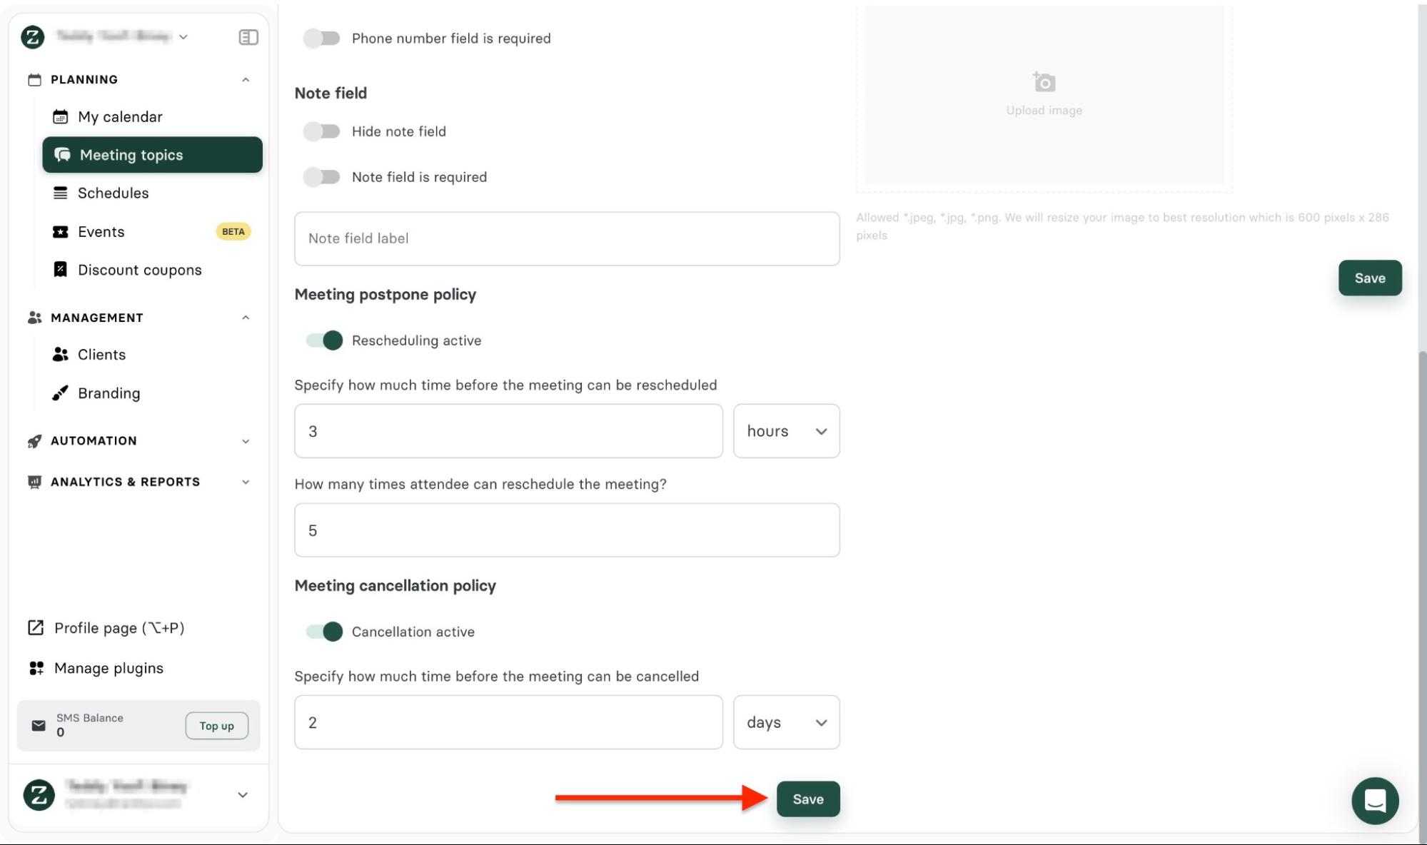This screenshot has height=845, width=1427.
Task: Open Schedules in the sidebar
Action: [x=113, y=193]
